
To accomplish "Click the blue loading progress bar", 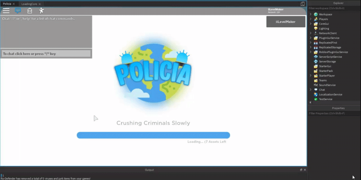I will pos(153,135).
